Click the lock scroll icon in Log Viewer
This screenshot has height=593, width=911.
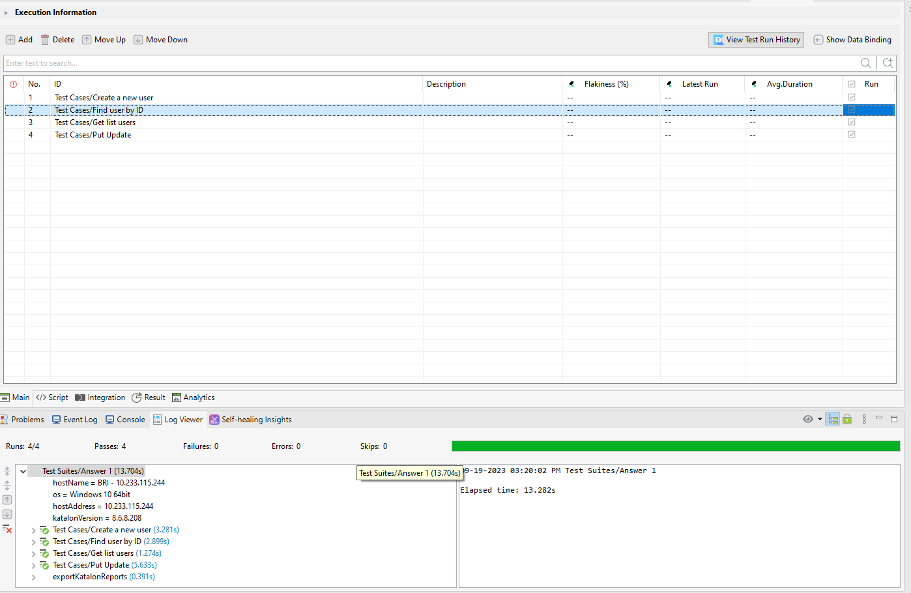[847, 418]
